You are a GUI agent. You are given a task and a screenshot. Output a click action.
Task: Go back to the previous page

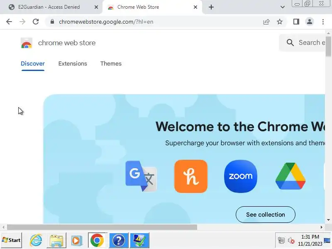coord(9,22)
